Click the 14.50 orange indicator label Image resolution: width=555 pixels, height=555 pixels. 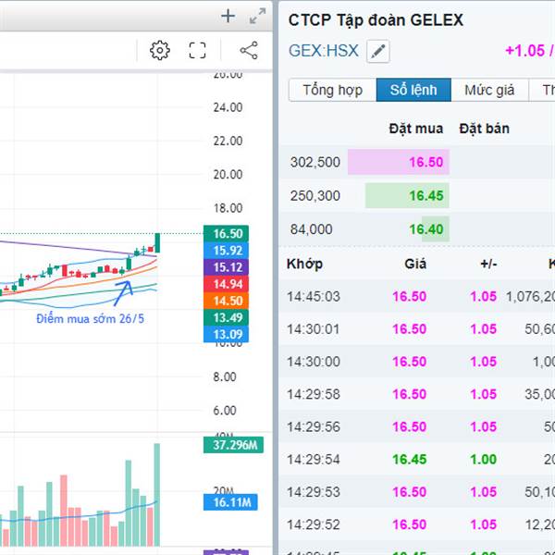pos(226,301)
